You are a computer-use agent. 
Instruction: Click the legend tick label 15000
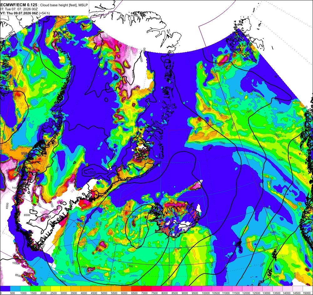(x=307, y=293)
